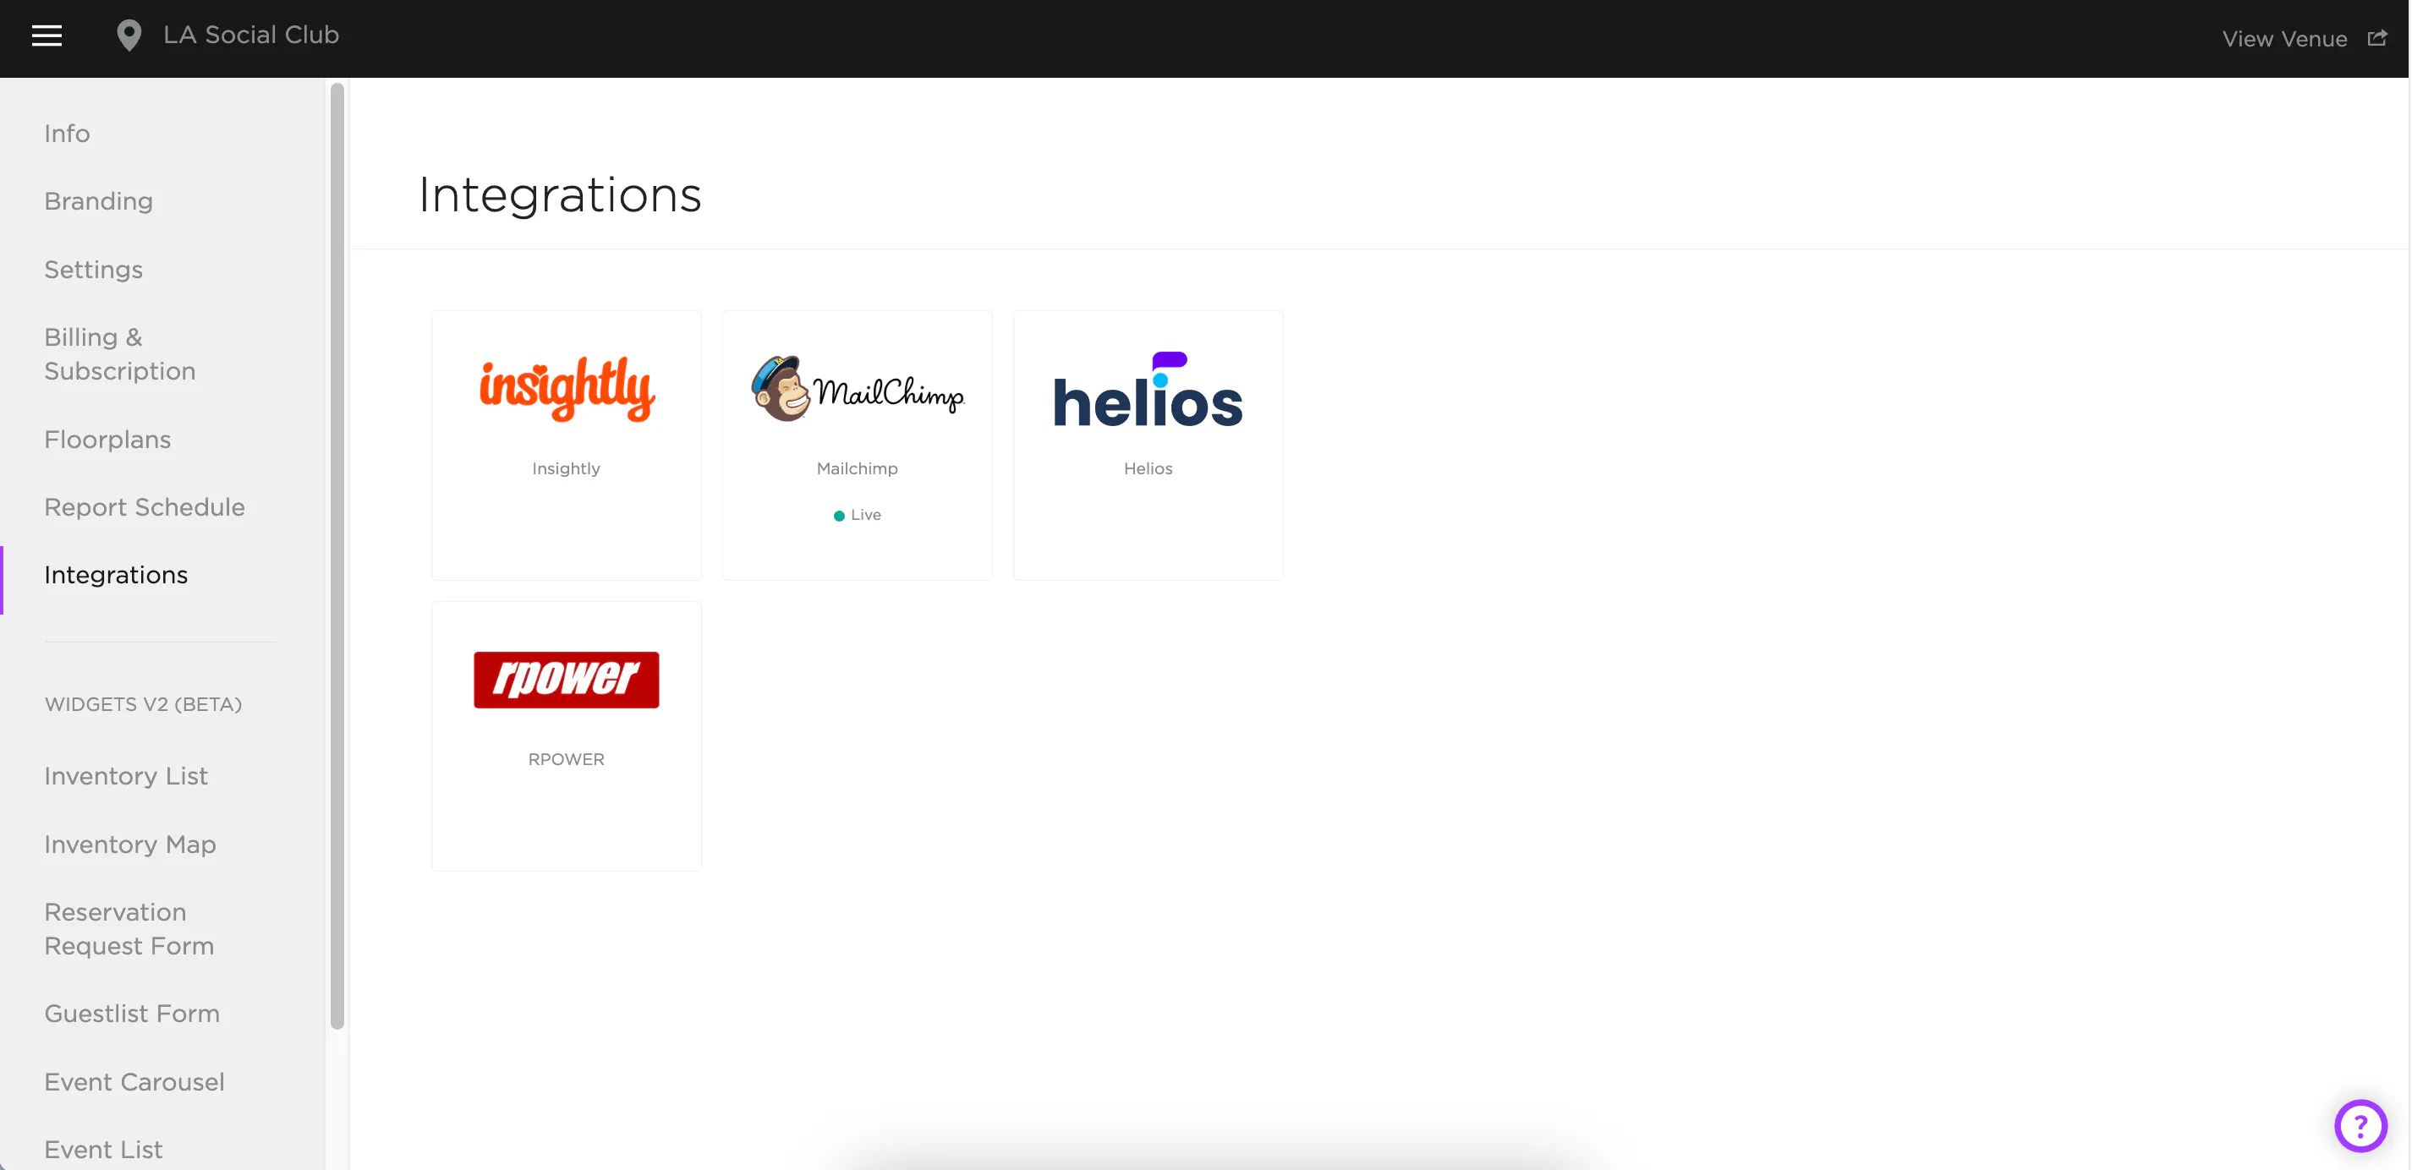2412x1170 pixels.
Task: Go to Branding in the sidebar
Action: coord(98,201)
